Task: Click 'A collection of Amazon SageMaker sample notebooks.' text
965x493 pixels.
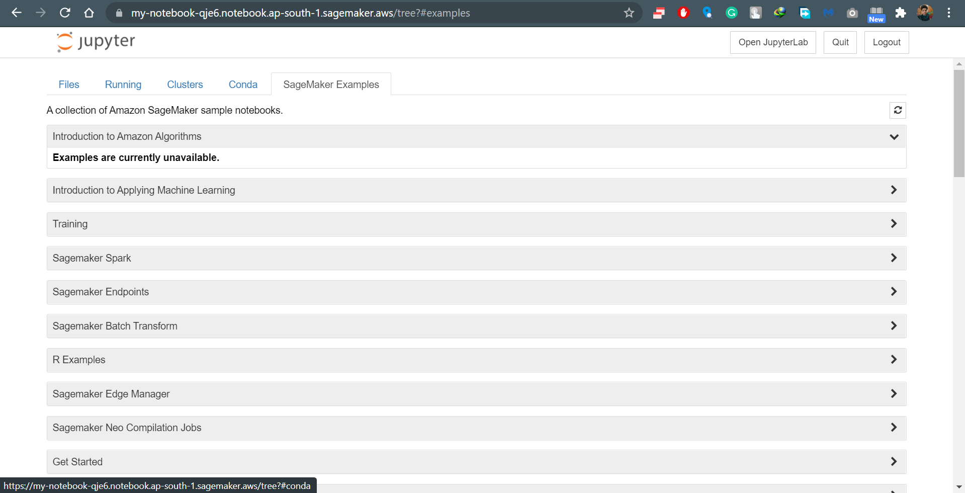Action: pyautogui.click(x=165, y=110)
